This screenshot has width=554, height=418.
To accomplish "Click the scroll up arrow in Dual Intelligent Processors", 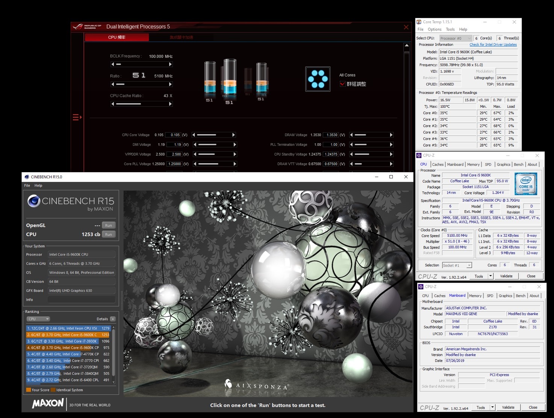I will coord(406,45).
